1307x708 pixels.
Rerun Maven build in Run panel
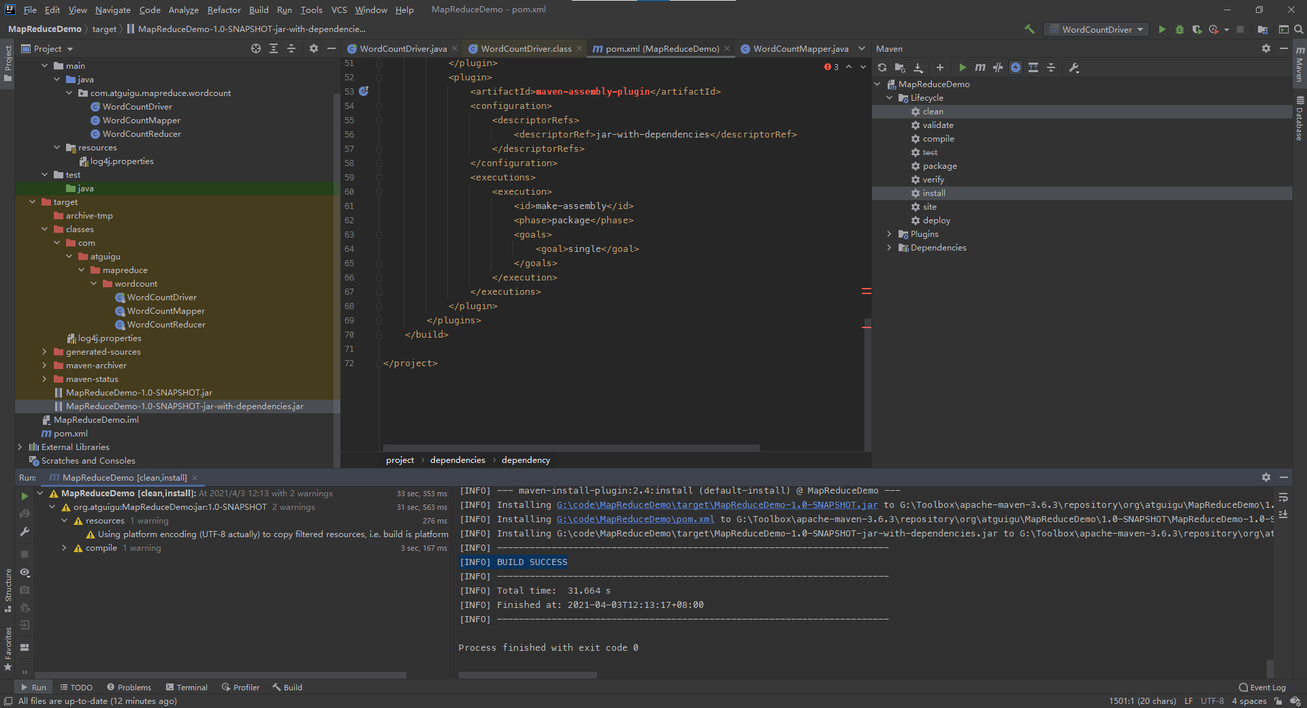[25, 496]
